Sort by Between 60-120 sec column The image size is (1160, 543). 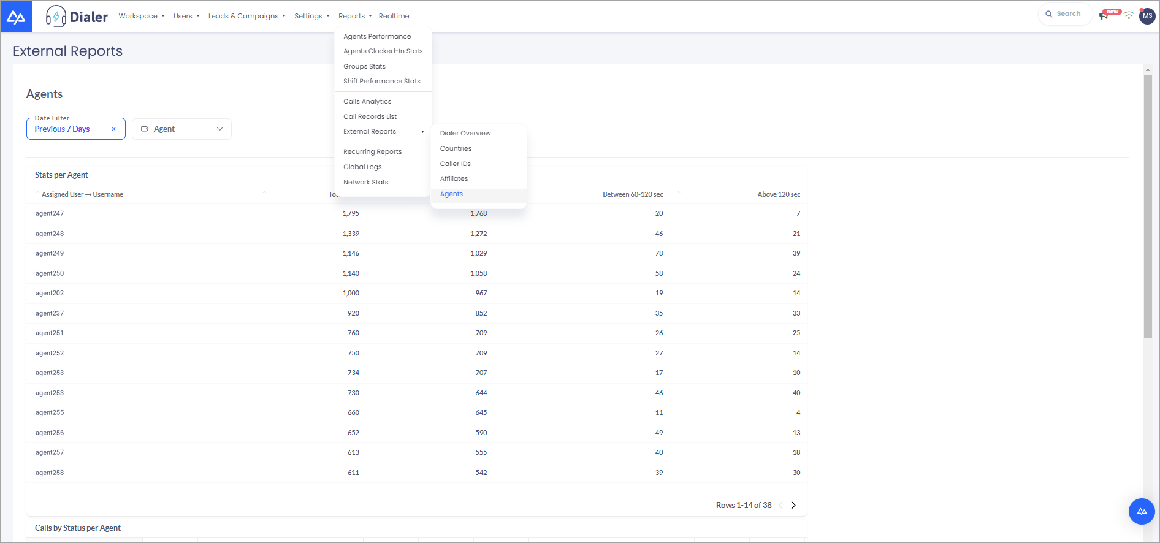(x=633, y=194)
